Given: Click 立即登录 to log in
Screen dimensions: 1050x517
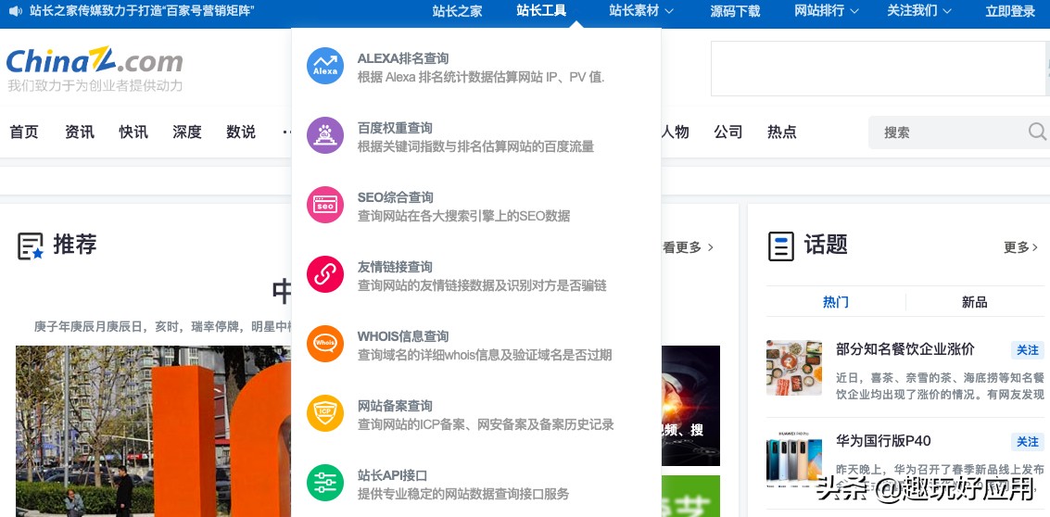Looking at the screenshot, I should click(1010, 11).
